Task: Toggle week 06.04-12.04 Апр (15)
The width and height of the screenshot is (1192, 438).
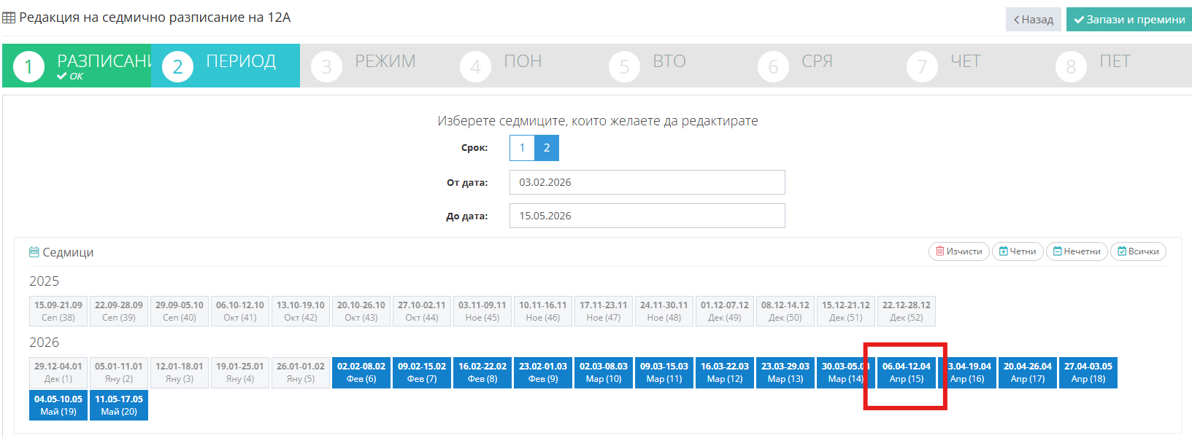Action: 906,372
